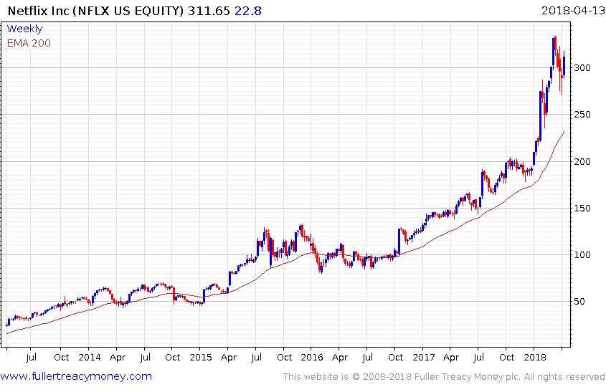Select the 2015 time axis label
Screen dimensions: 606x387
coord(201,358)
